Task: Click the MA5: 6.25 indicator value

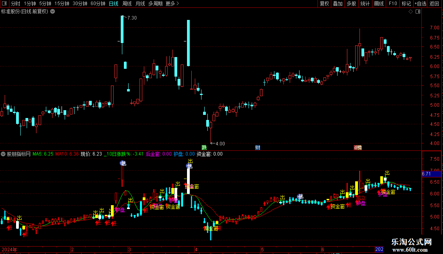Action: point(43,154)
